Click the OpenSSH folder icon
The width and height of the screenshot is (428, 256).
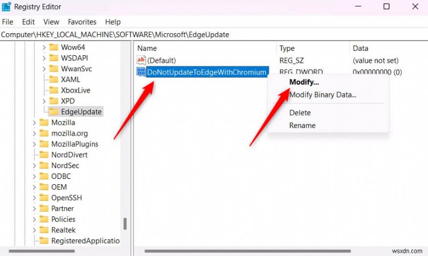coord(44,198)
